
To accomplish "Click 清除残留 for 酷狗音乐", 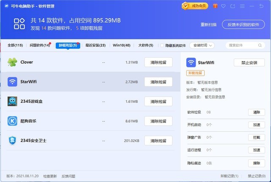I will click(158, 121).
